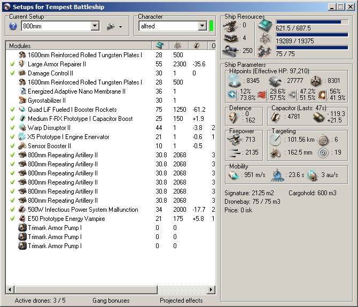The height and width of the screenshot is (307, 358).
Task: Toggle Warp Disruptor II active checkmark
Action: 13,127
